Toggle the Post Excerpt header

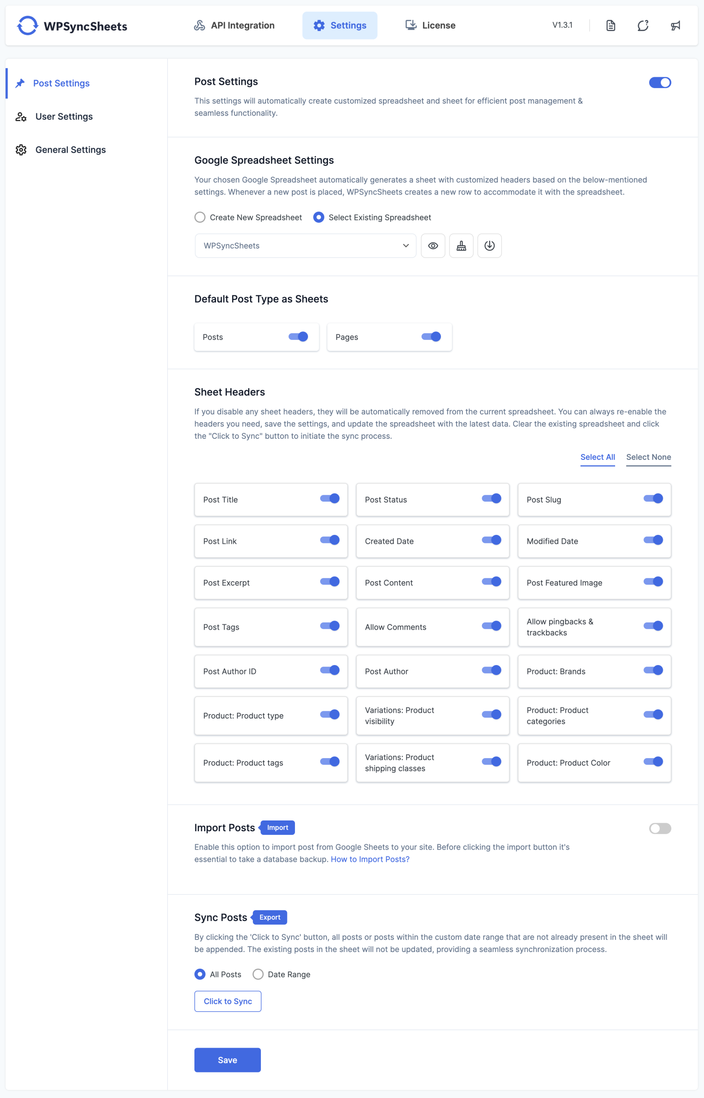[x=330, y=582]
